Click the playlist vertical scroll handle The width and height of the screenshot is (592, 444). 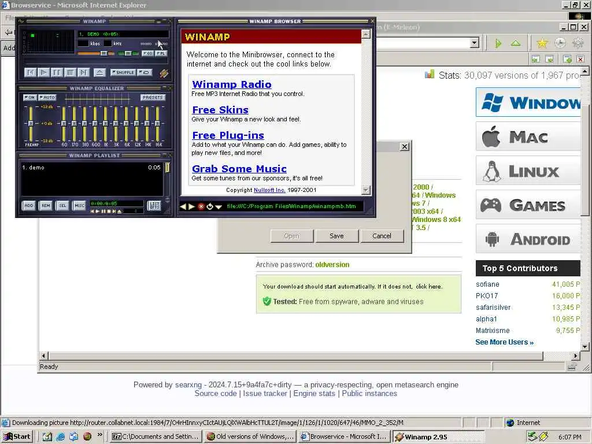click(x=167, y=167)
